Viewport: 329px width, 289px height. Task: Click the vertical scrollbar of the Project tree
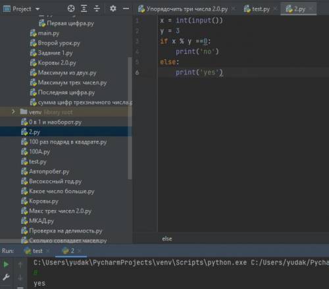(x=130, y=118)
